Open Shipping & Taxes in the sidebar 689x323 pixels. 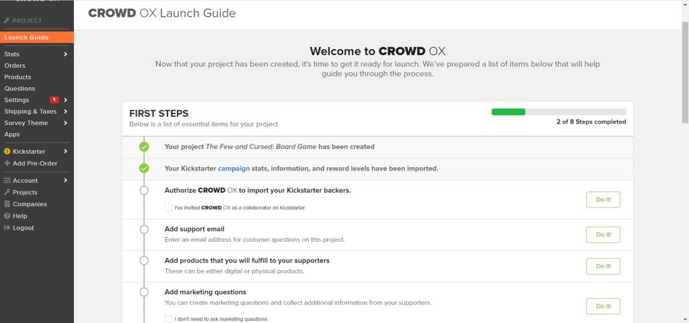pos(30,111)
